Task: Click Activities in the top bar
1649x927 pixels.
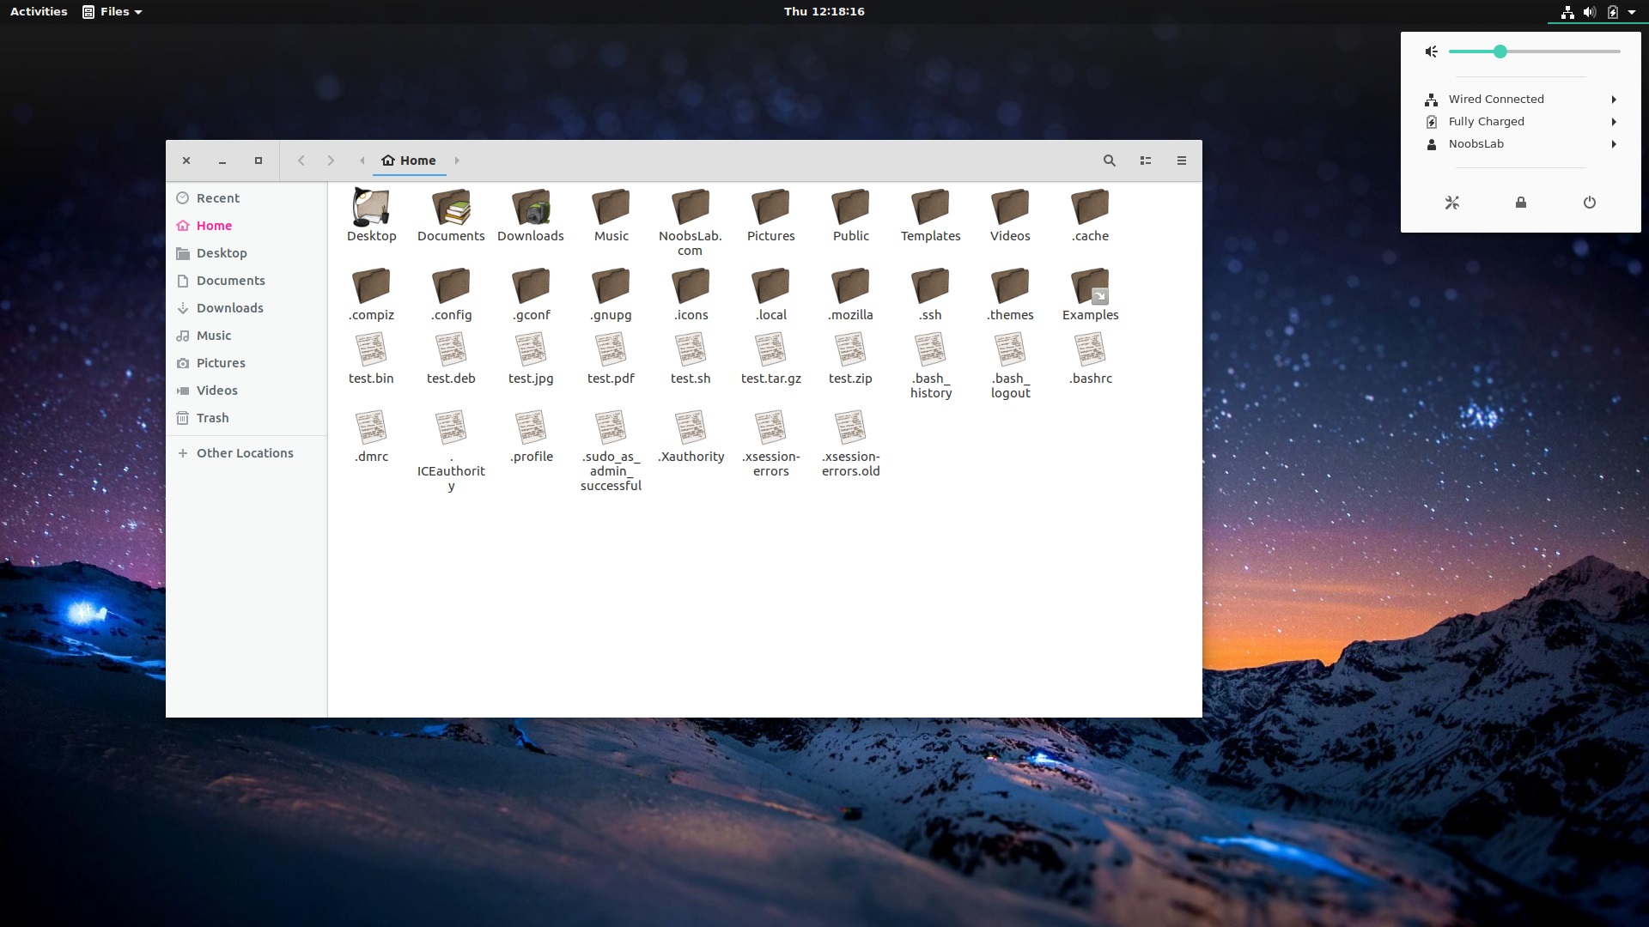Action: (x=38, y=11)
